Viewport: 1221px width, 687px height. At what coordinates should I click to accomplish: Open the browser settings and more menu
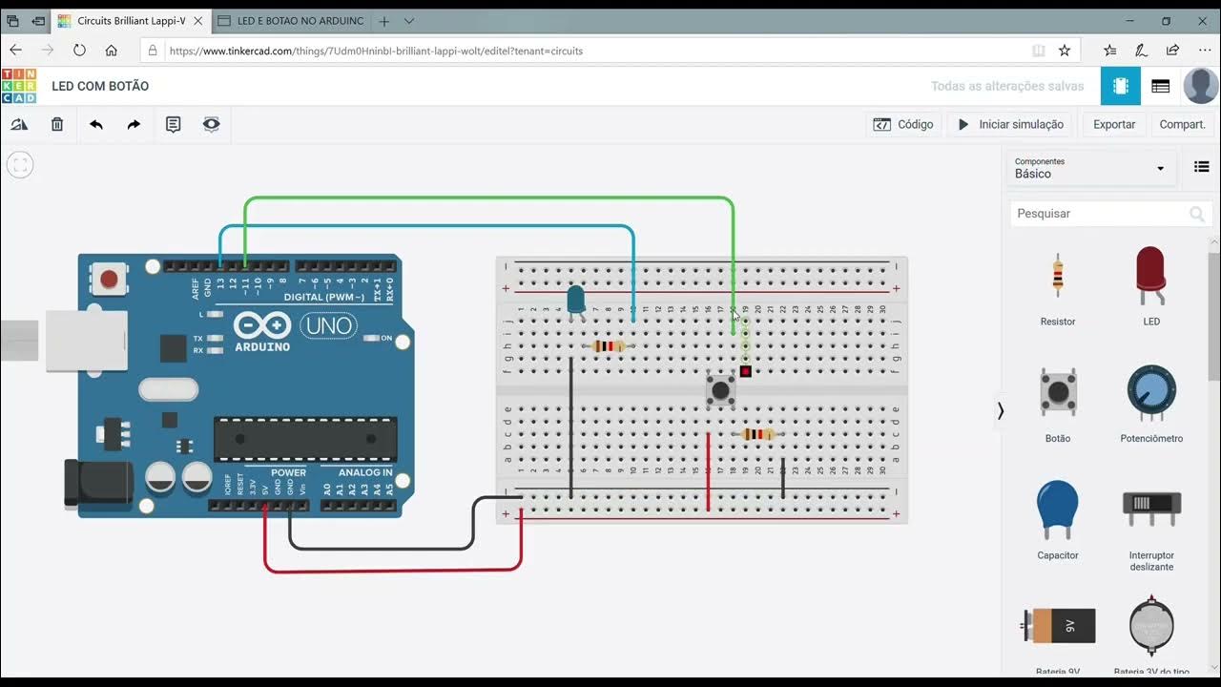pos(1204,51)
